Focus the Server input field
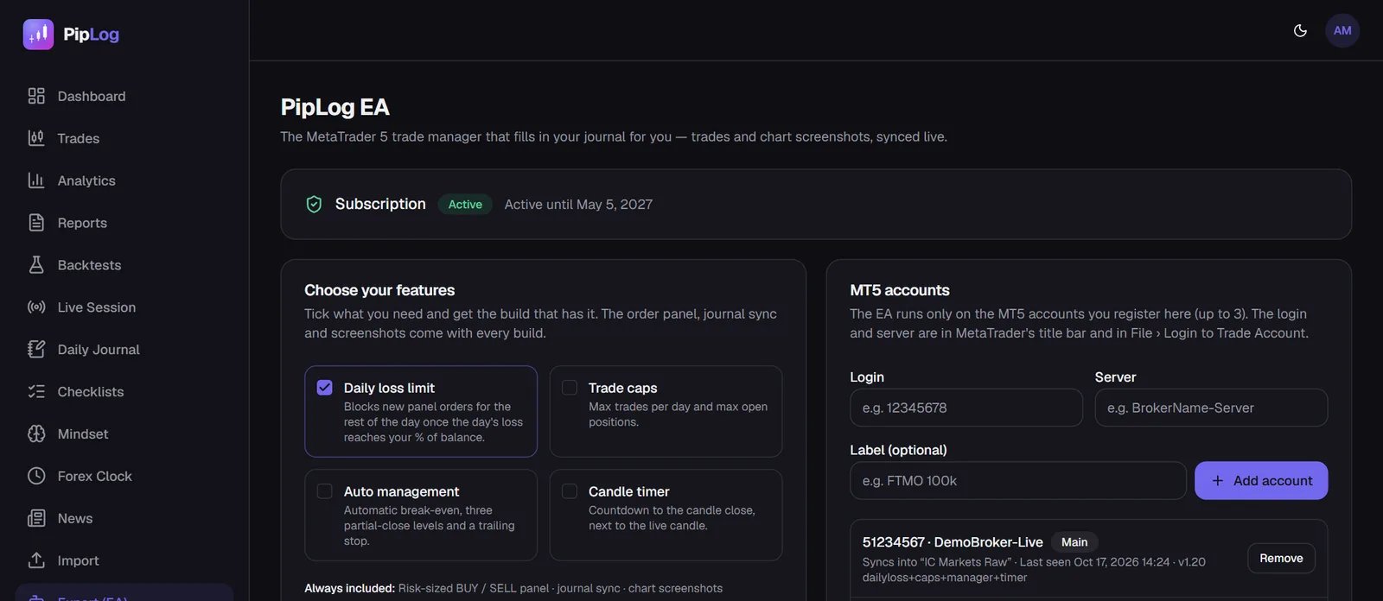The image size is (1383, 601). click(1211, 408)
